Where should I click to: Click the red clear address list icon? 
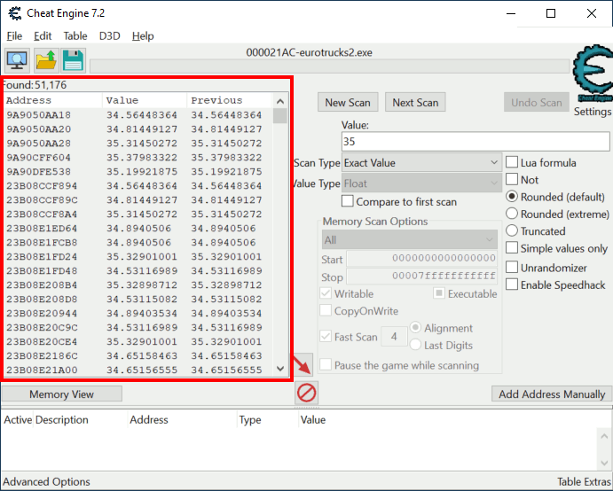click(307, 393)
